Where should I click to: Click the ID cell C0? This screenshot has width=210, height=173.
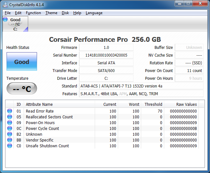click(19, 146)
